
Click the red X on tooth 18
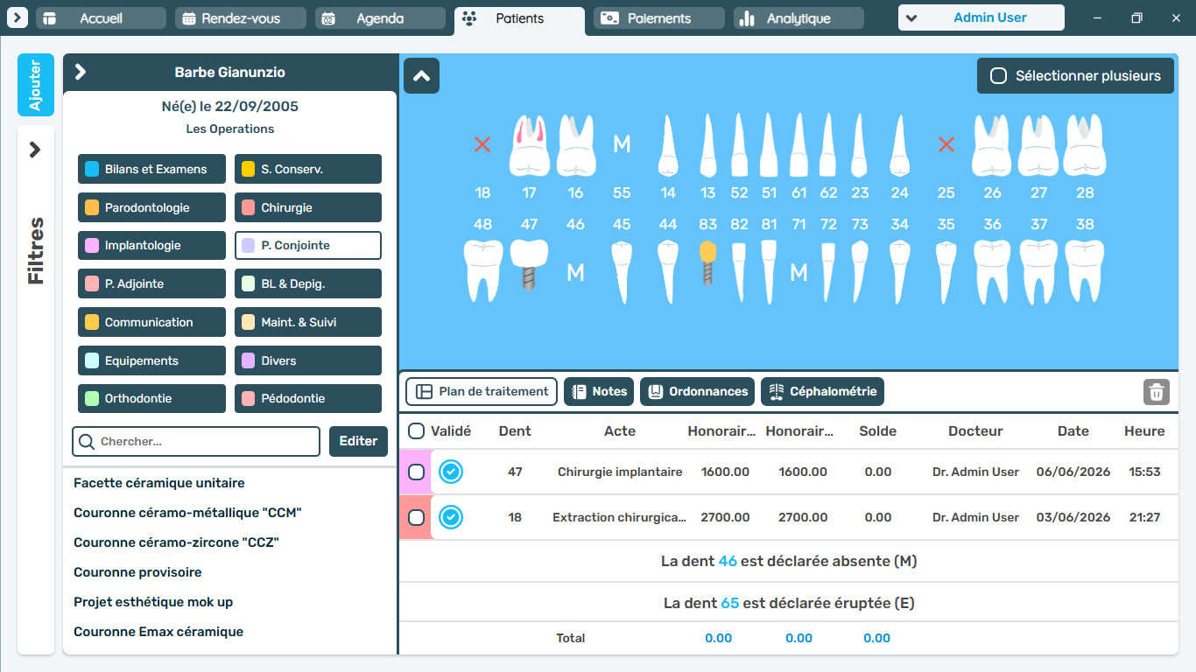[482, 144]
